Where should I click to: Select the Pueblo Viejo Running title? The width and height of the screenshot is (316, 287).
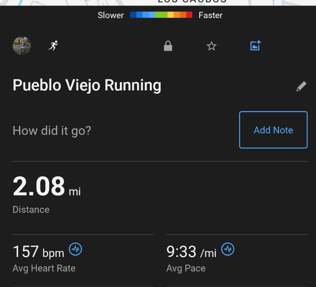87,85
